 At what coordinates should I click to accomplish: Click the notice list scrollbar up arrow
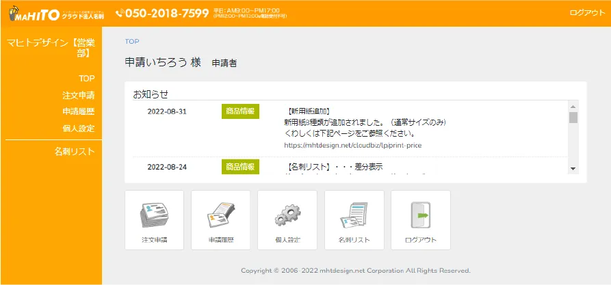(x=573, y=107)
